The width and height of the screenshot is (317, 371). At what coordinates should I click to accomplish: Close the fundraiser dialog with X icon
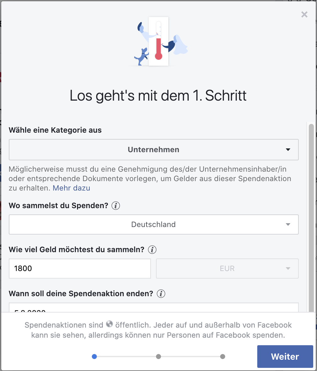pos(304,15)
